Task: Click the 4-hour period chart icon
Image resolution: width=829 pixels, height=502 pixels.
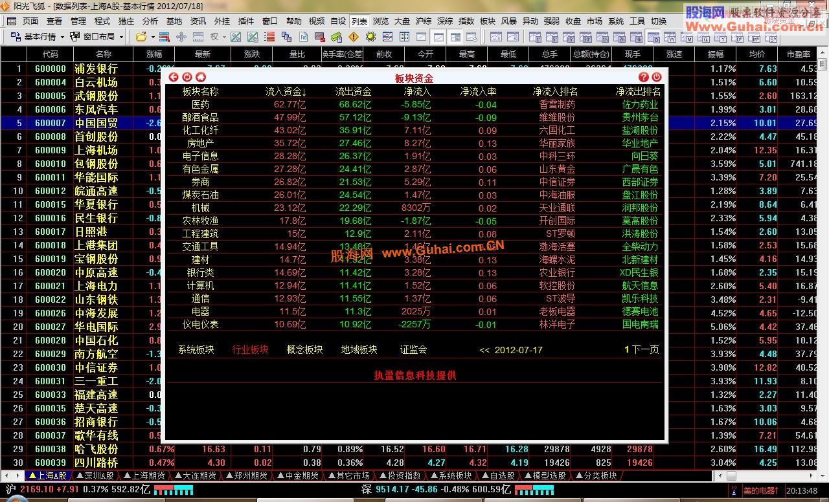Action: 636,37
